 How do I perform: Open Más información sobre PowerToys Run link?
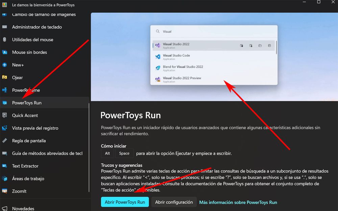coord(238,202)
